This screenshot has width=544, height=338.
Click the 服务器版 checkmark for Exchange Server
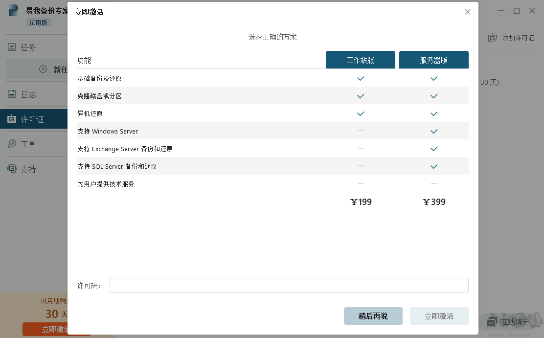tap(433, 149)
